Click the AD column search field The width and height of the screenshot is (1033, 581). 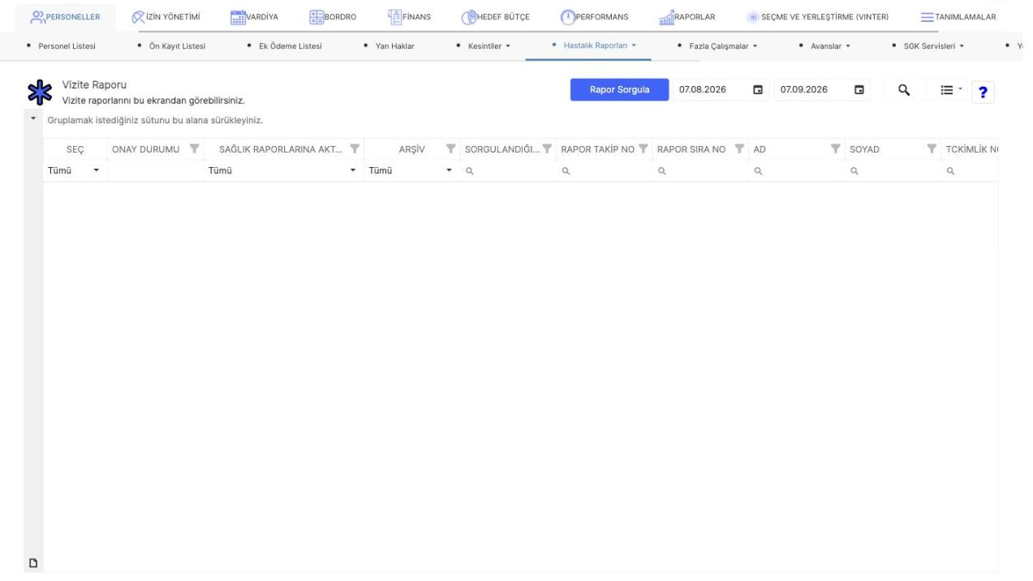click(x=798, y=171)
